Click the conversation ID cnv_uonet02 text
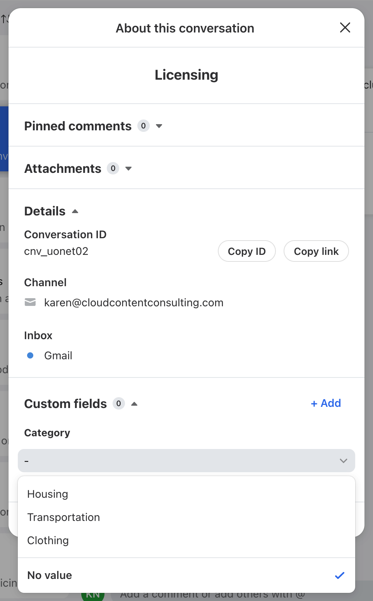 click(56, 251)
